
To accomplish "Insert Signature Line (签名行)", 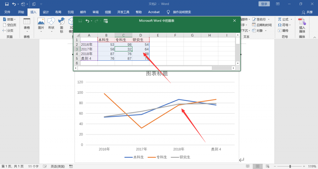I will click(259, 19).
